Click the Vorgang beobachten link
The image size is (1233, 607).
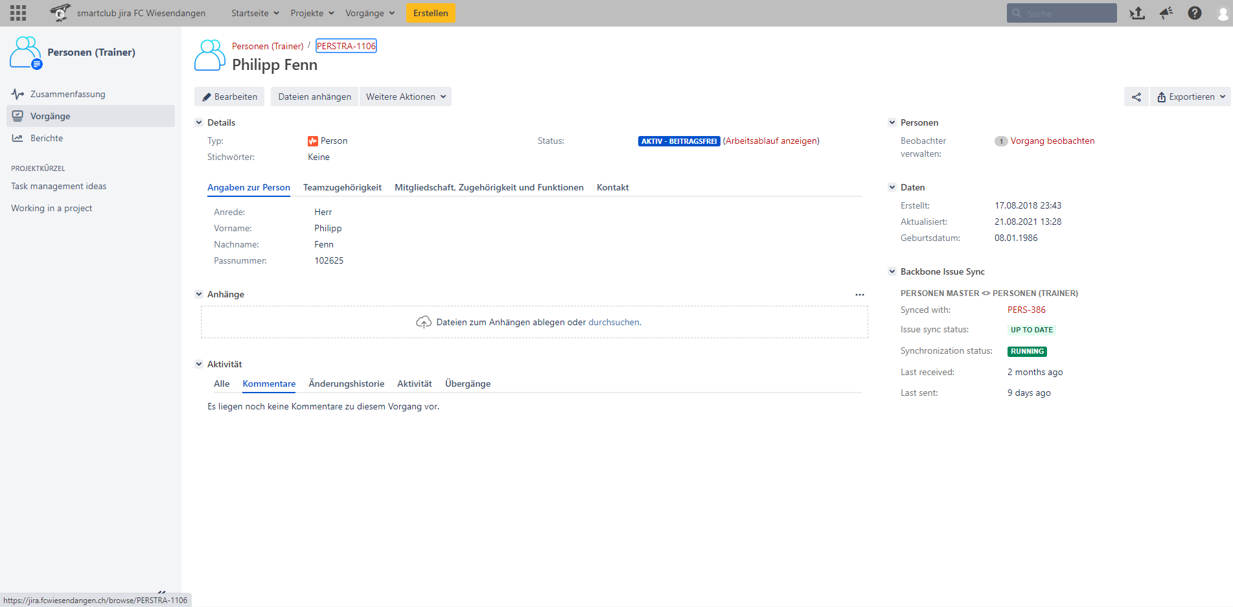[x=1052, y=141]
